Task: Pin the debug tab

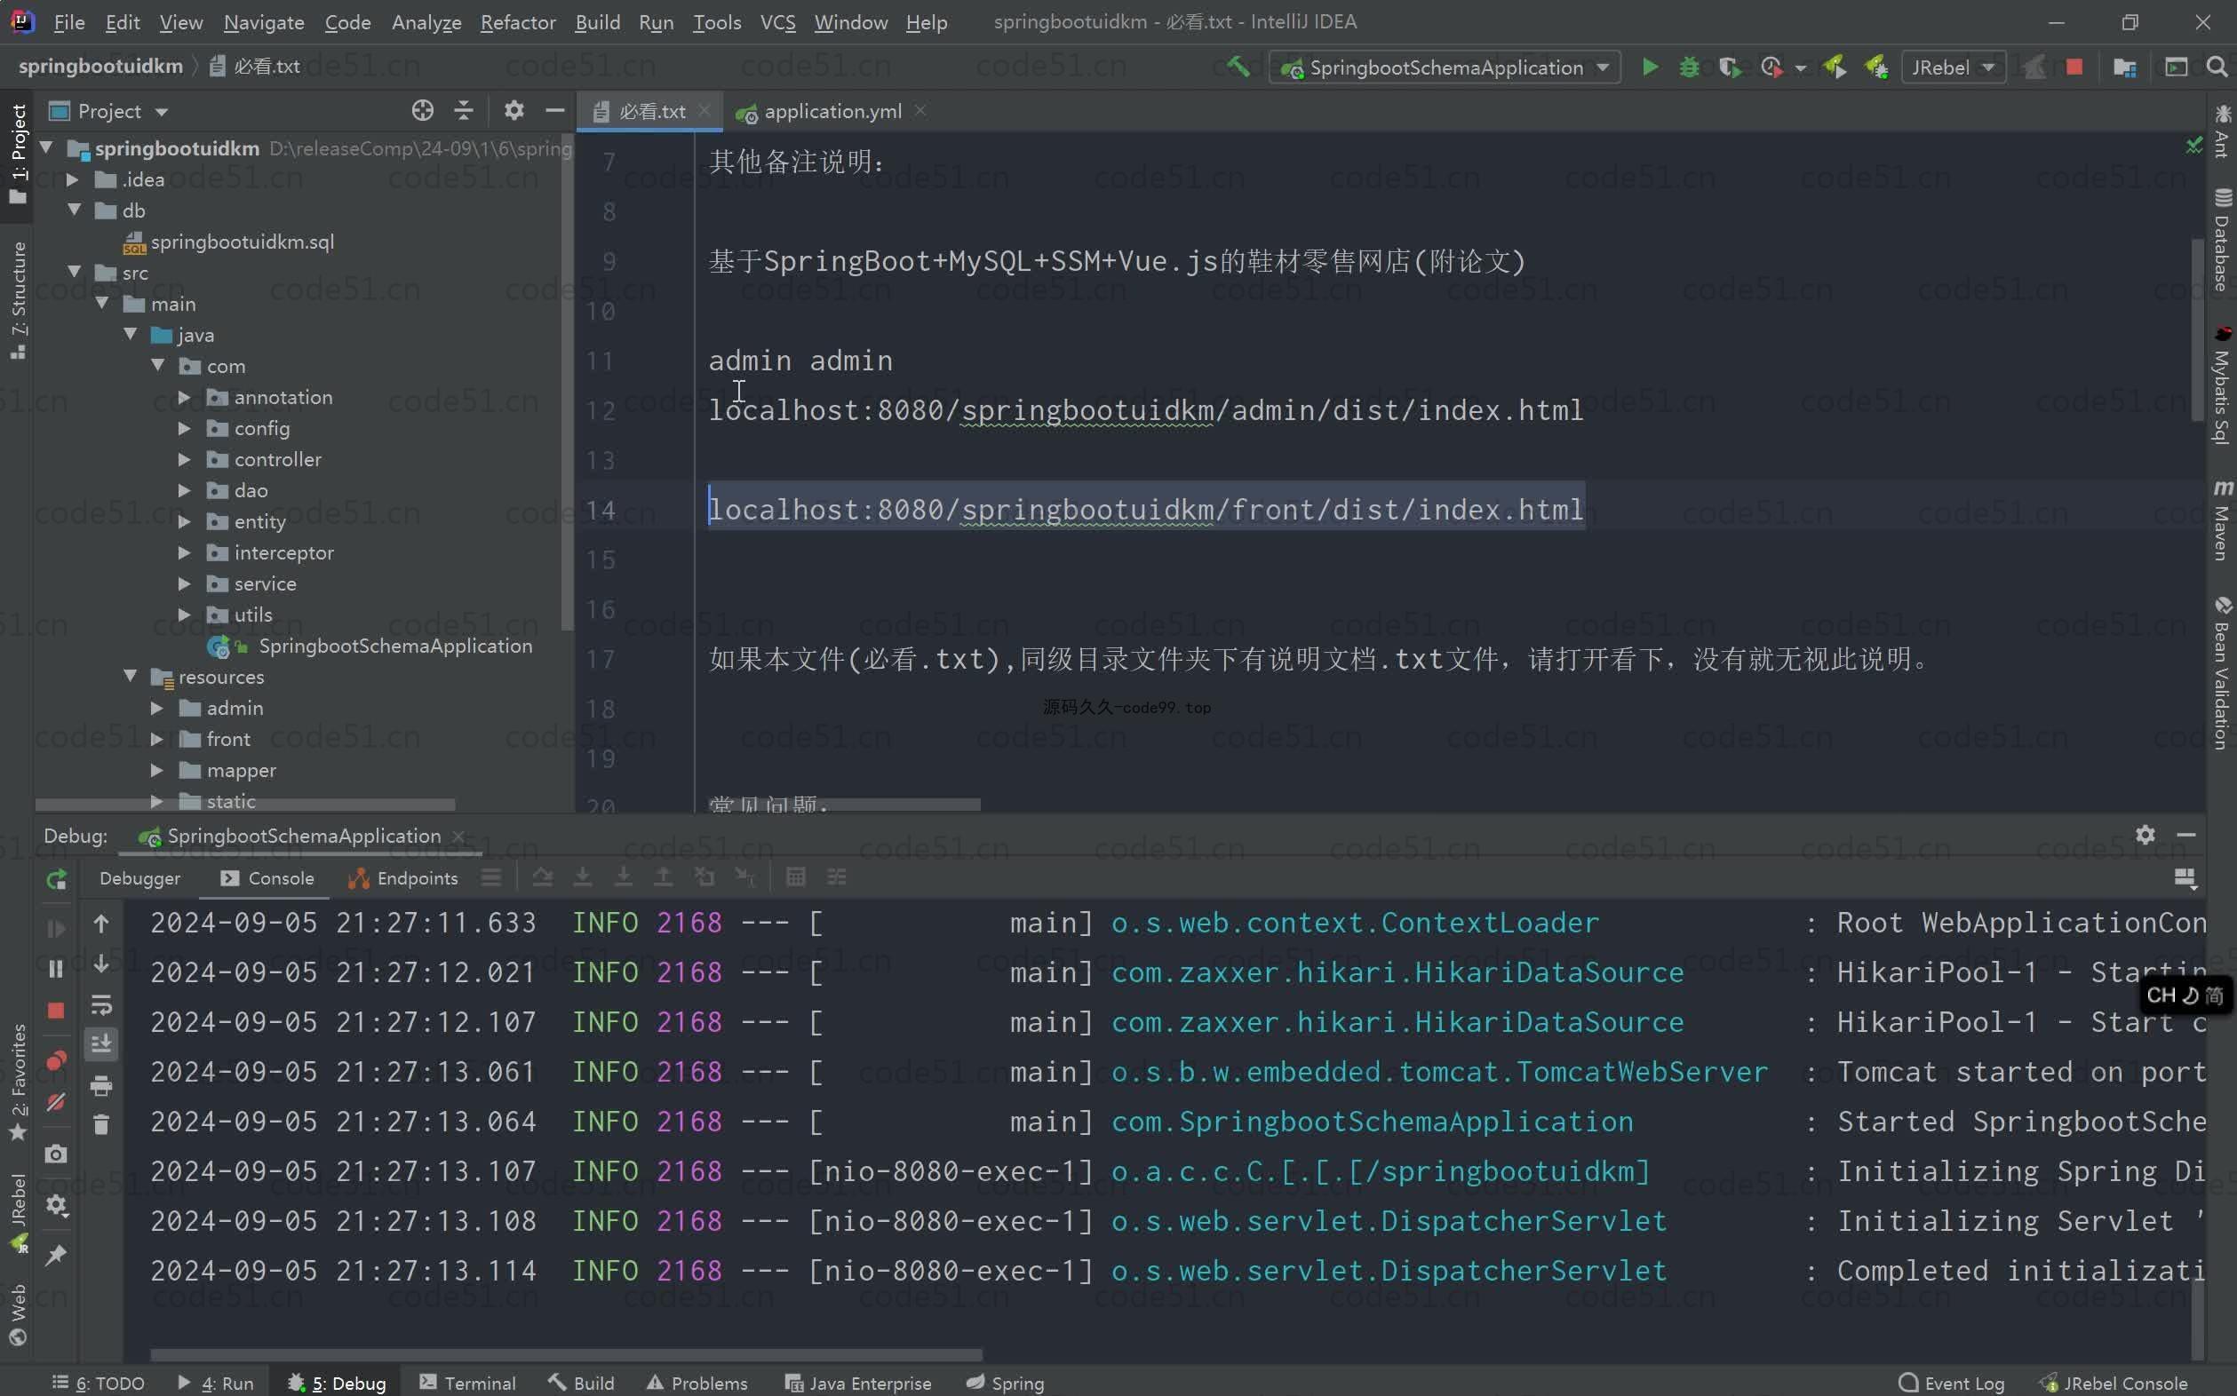Action: [x=55, y=1255]
